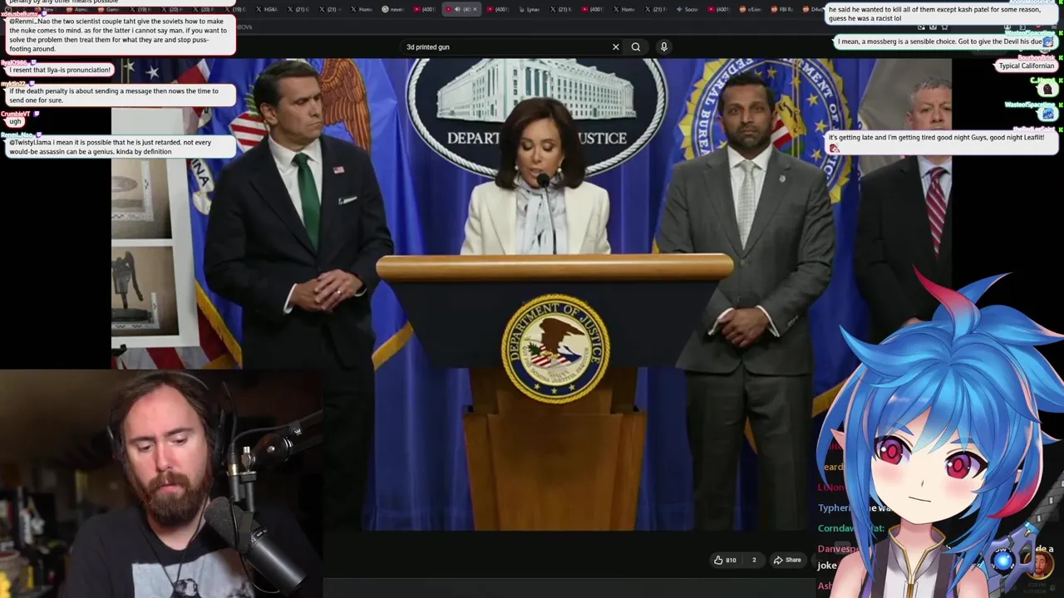Click the search magnifier icon
This screenshot has width=1064, height=598.
[636, 47]
